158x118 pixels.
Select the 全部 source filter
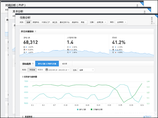point(28,22)
